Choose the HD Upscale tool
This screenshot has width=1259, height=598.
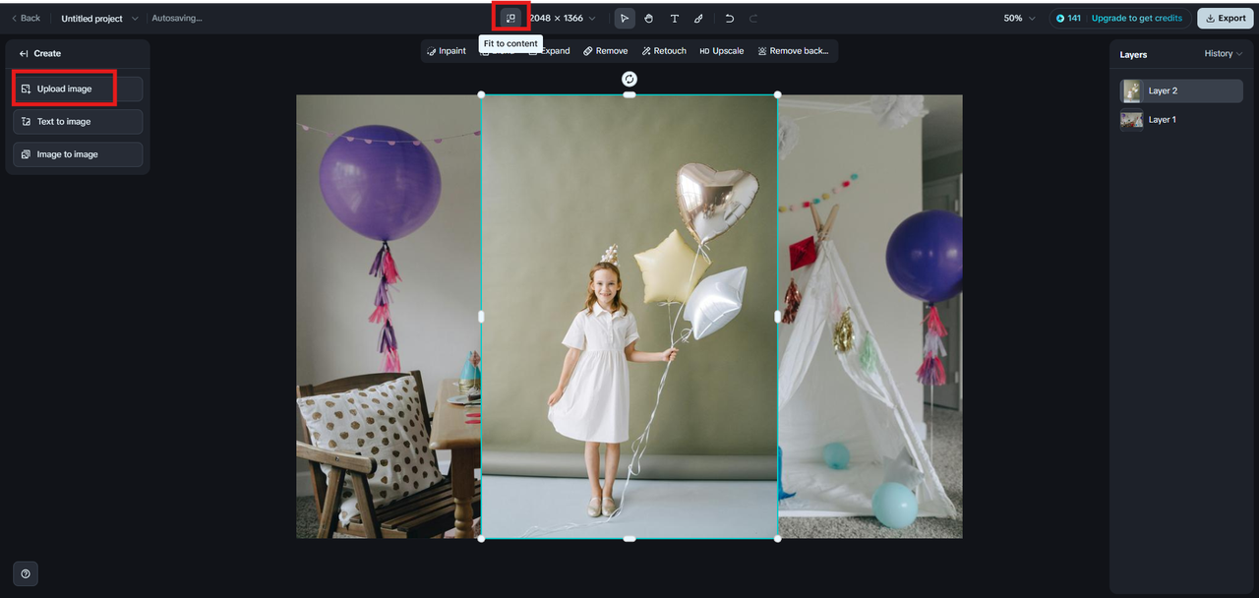tap(721, 51)
